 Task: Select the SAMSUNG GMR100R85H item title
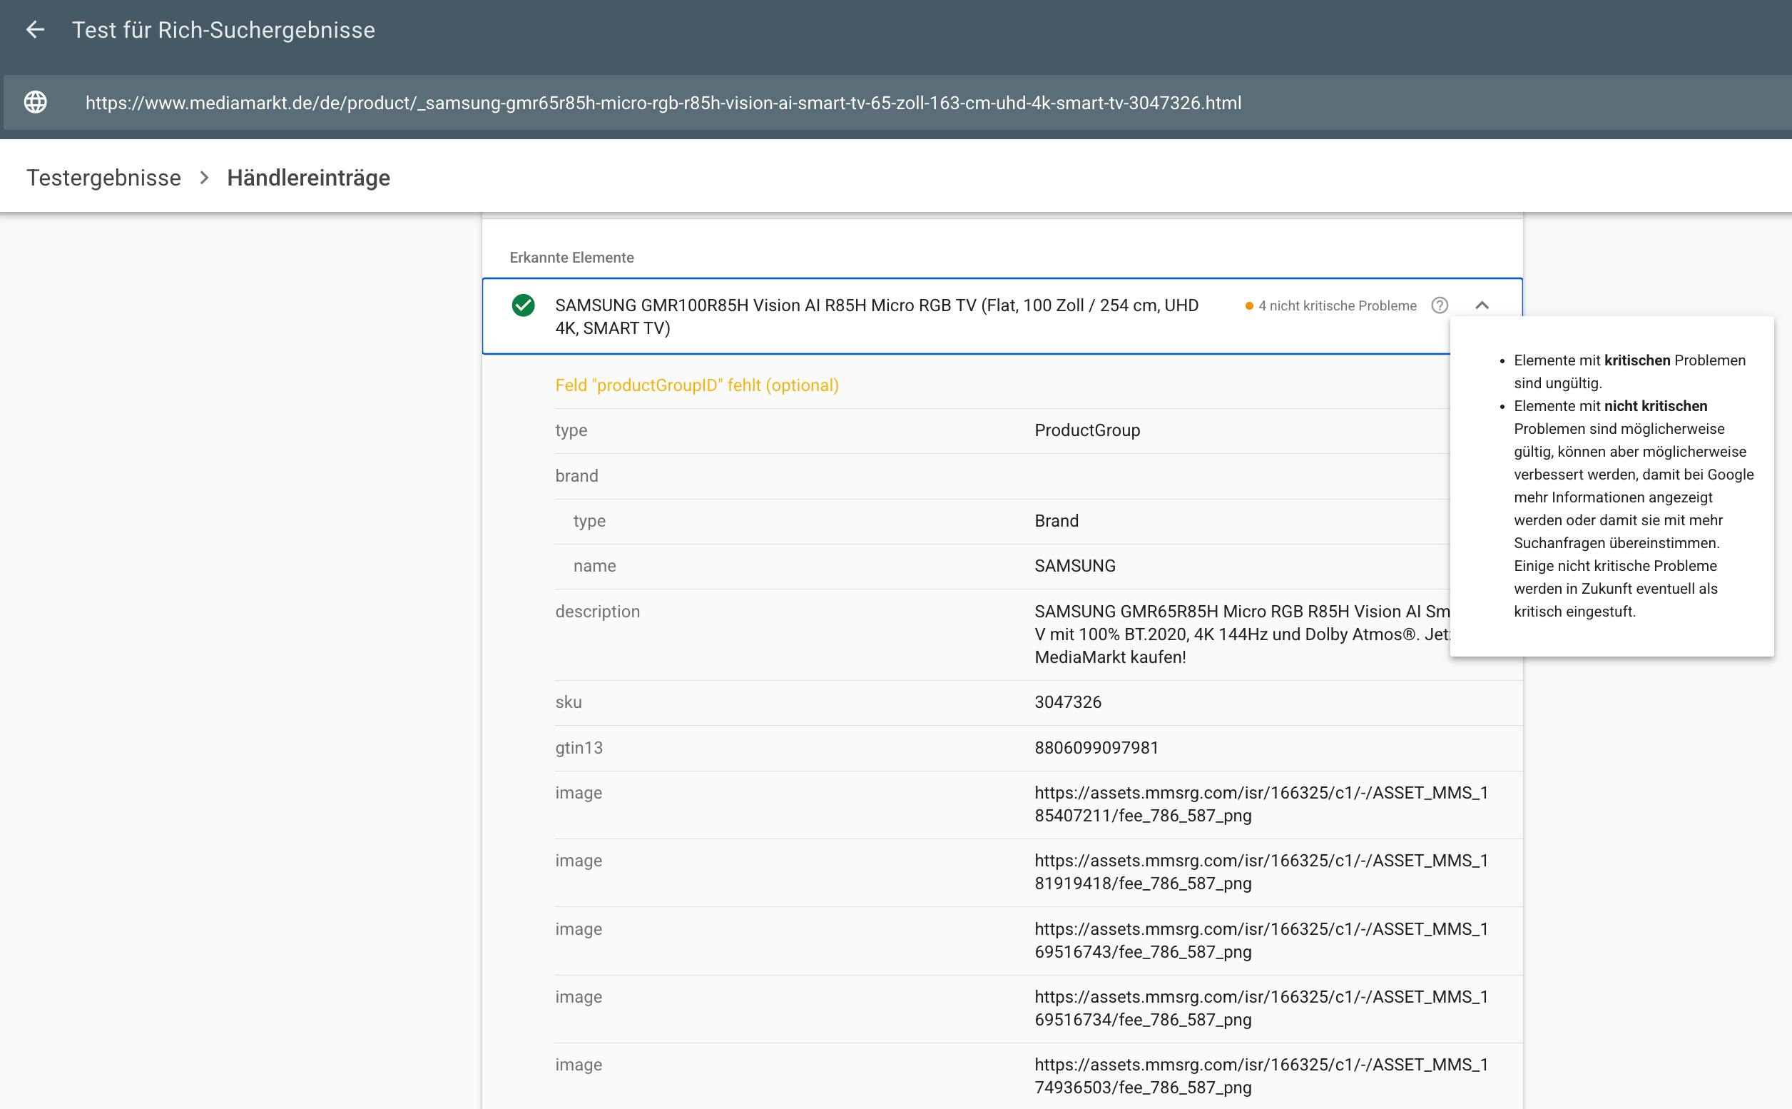(877, 317)
